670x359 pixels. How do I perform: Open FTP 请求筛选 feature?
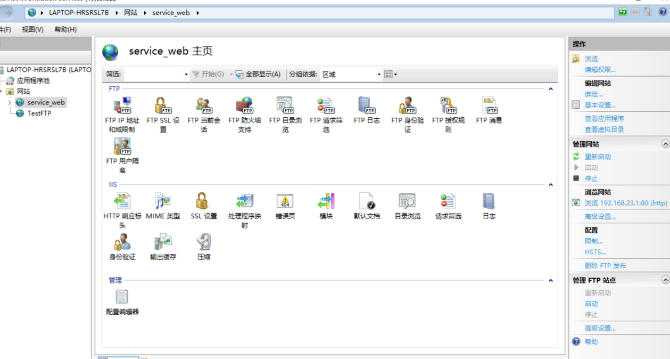[326, 115]
